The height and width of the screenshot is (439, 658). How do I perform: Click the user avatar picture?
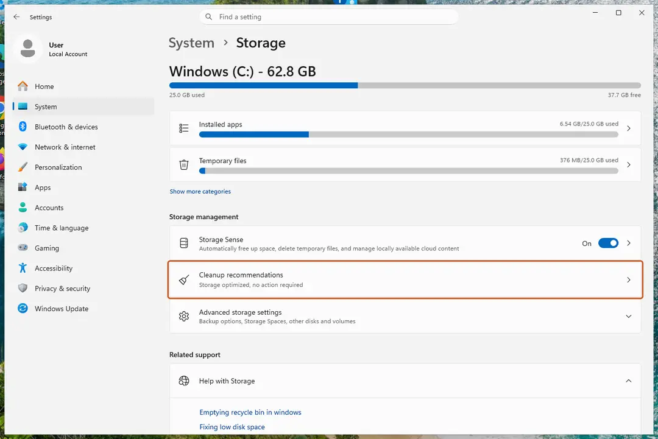coord(27,49)
